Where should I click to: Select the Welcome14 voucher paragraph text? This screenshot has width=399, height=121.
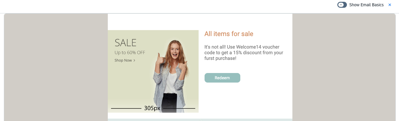pyautogui.click(x=244, y=53)
